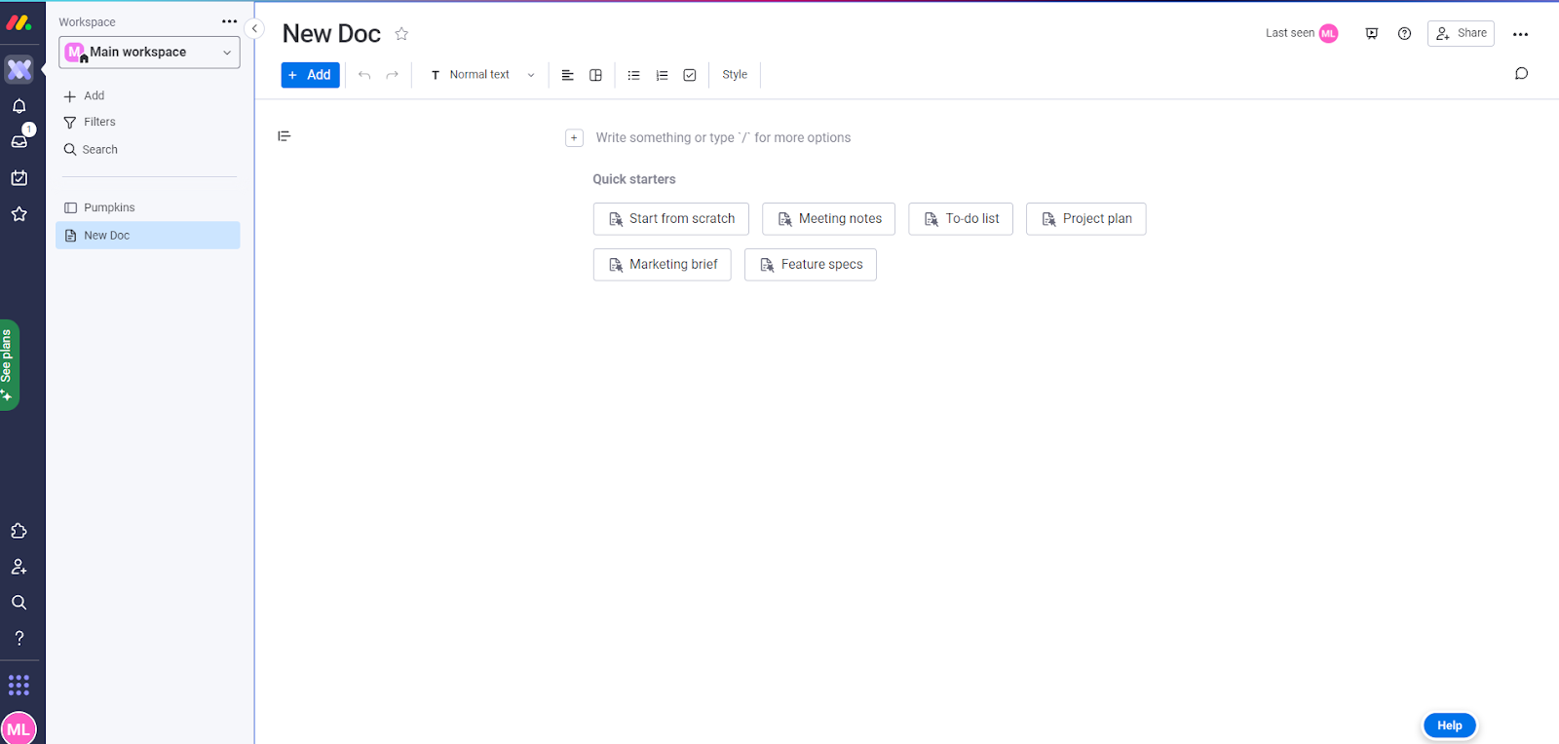
Task: Toggle the table of contents outline
Action: (x=285, y=136)
